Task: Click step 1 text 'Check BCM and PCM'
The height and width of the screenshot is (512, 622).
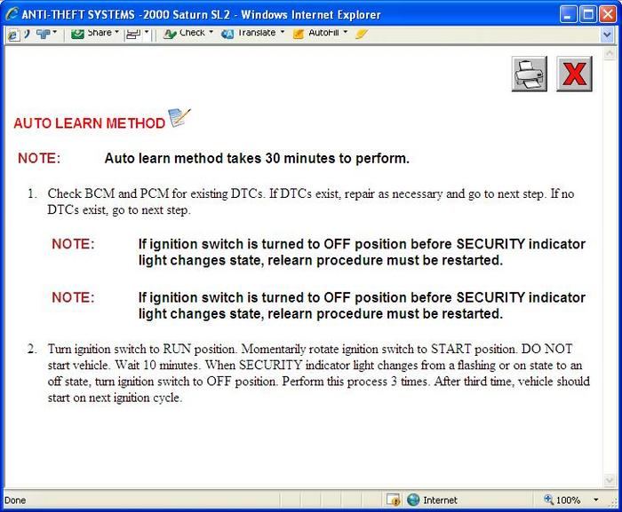Action: coord(108,193)
